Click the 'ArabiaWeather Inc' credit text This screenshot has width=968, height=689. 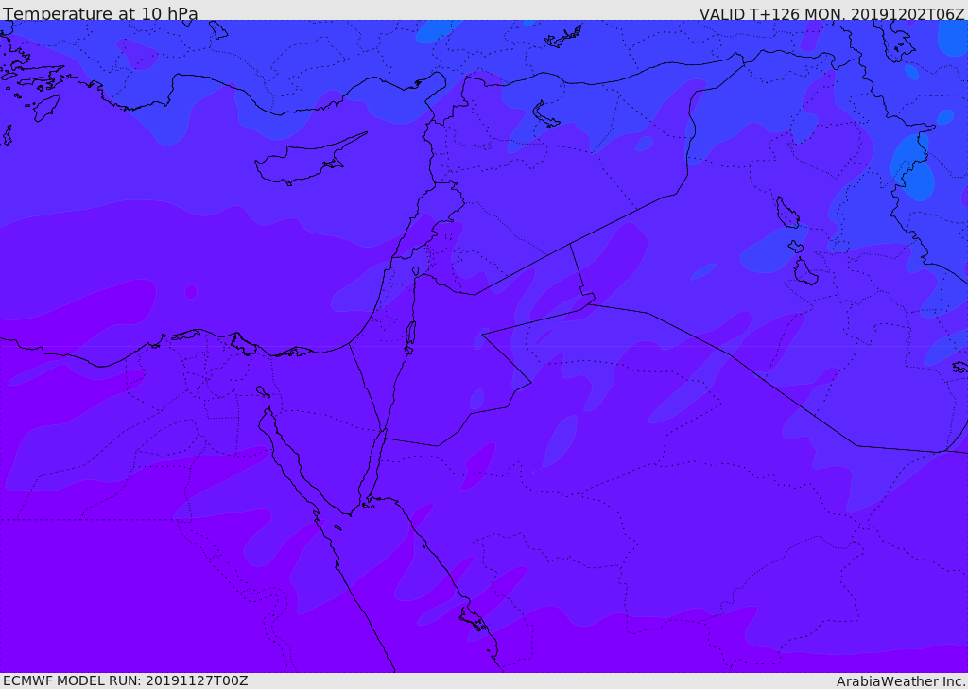(x=901, y=681)
